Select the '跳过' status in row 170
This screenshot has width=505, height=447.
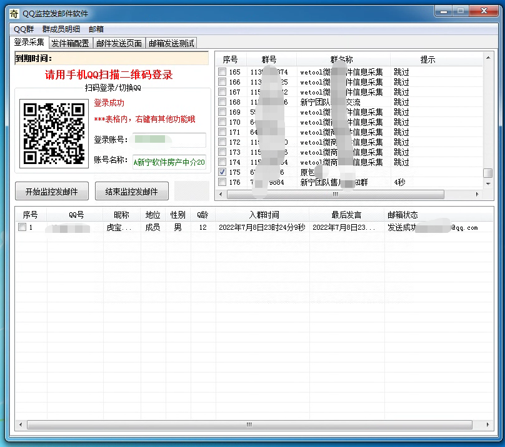(402, 122)
